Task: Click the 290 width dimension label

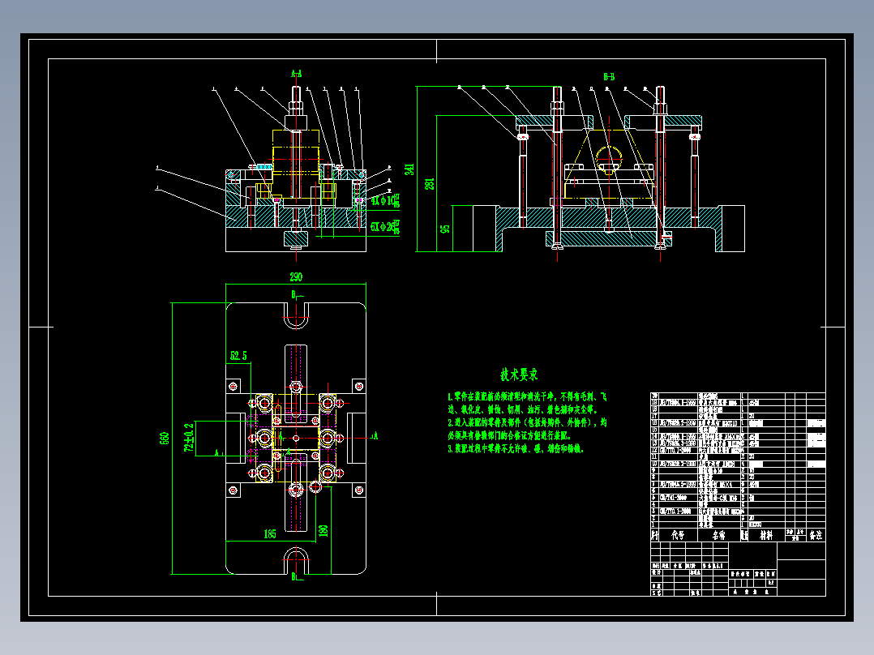Action: click(x=296, y=277)
